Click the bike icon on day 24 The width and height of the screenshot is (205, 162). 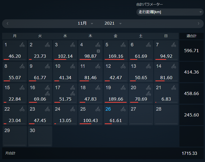pos(73,109)
